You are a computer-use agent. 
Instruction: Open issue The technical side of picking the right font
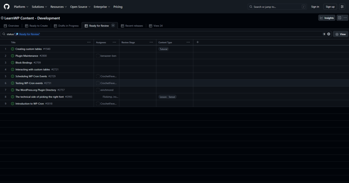click(40, 97)
